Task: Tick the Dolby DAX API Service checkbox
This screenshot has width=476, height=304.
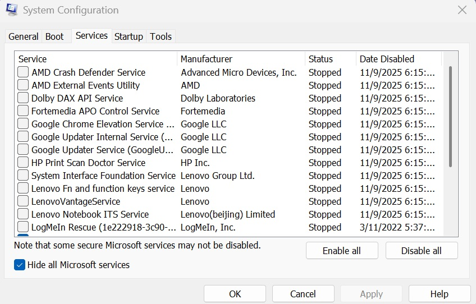Action: pos(23,98)
